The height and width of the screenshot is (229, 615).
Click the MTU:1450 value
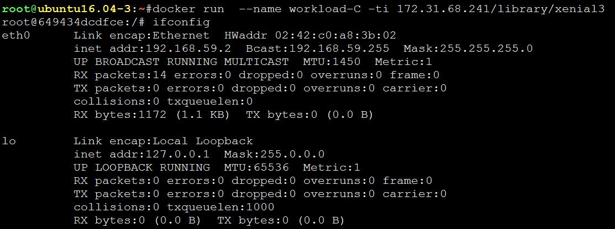(332, 62)
